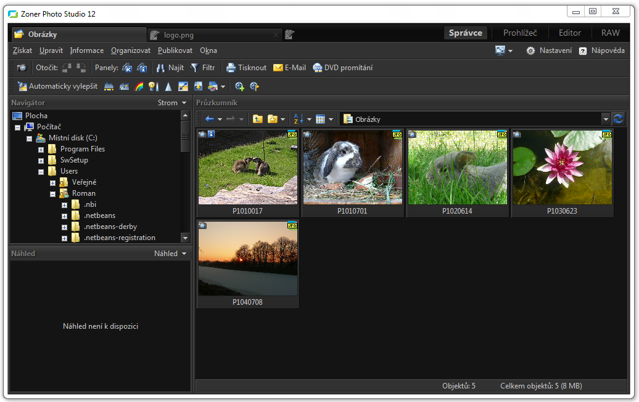Click the resize image icon

183,86
